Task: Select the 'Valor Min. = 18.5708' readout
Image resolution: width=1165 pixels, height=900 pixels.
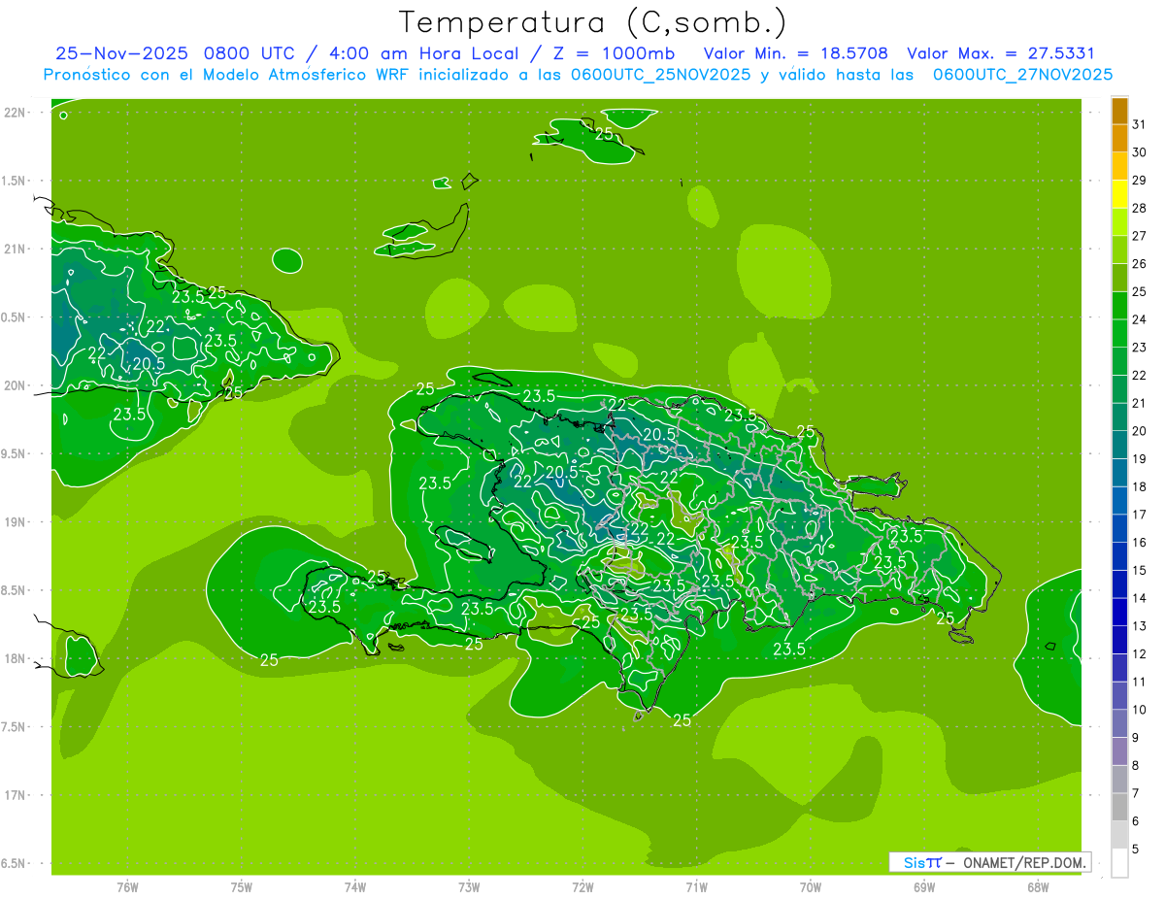Action: (x=796, y=53)
